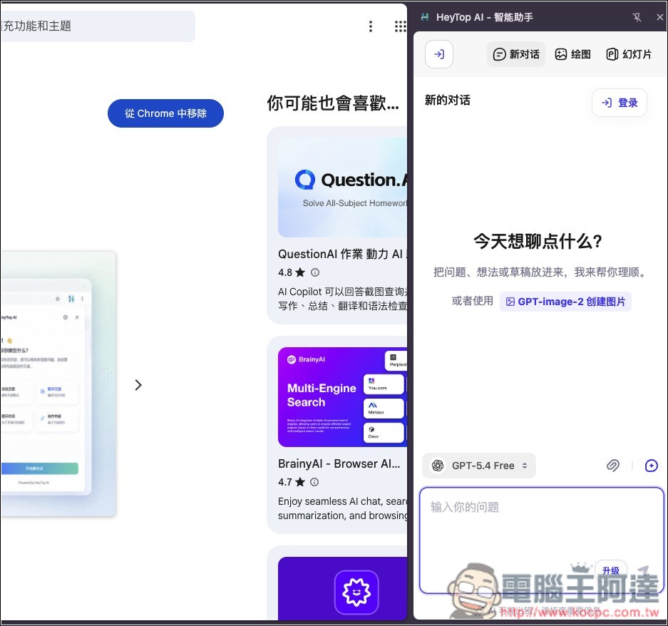Open BrainyAI - Browser AI title link
This screenshot has height=626, width=668.
click(x=339, y=463)
